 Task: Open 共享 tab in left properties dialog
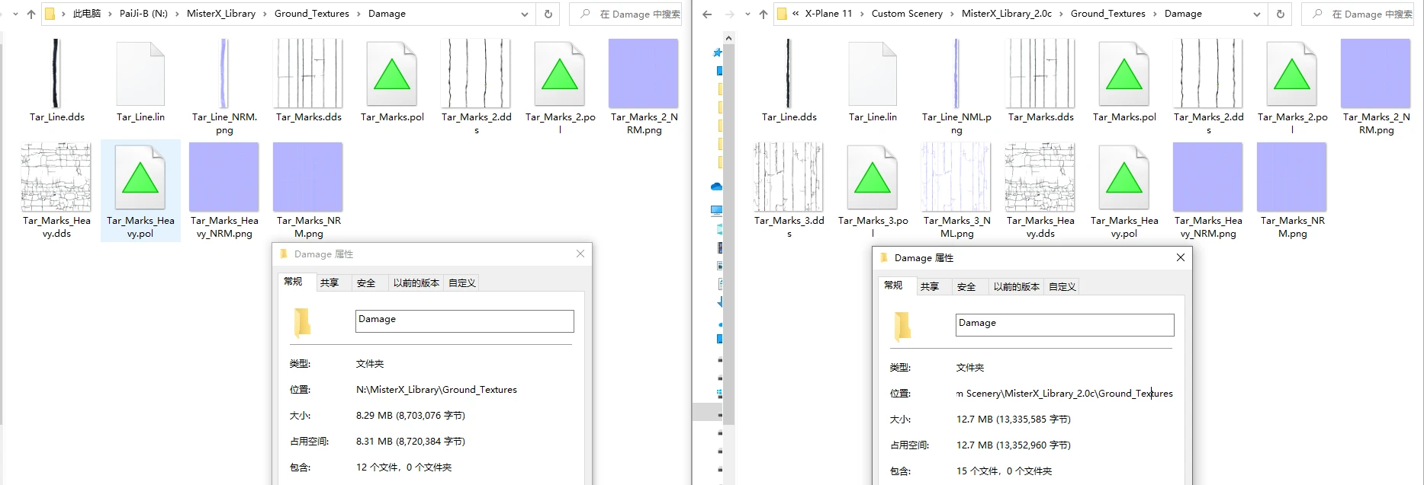pos(329,282)
